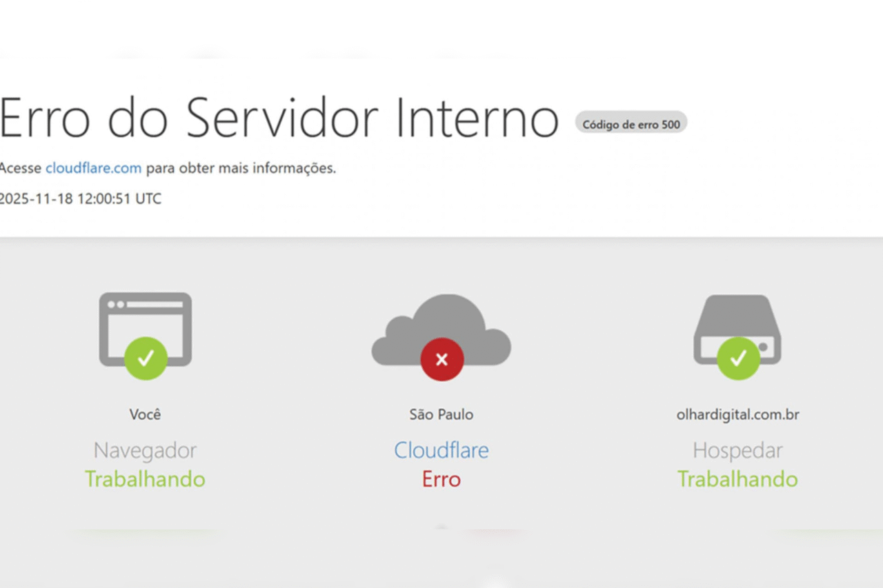The image size is (883, 588).
Task: Click the green Trabalhando status under Navegador
Action: (x=145, y=479)
